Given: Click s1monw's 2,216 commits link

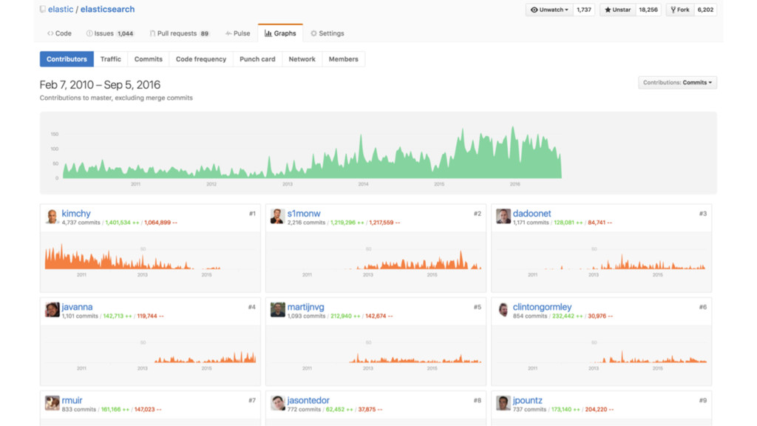Looking at the screenshot, I should 307,223.
